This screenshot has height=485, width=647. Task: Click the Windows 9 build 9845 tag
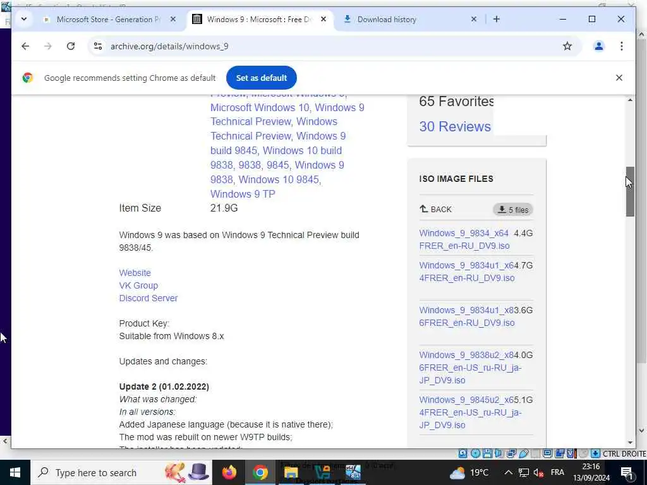(278, 143)
